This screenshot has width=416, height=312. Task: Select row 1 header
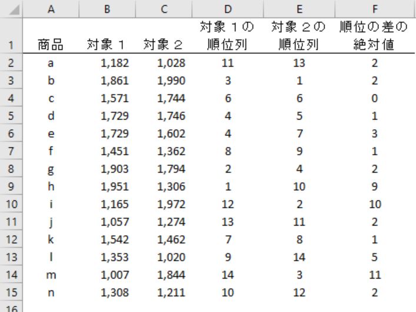(x=11, y=35)
